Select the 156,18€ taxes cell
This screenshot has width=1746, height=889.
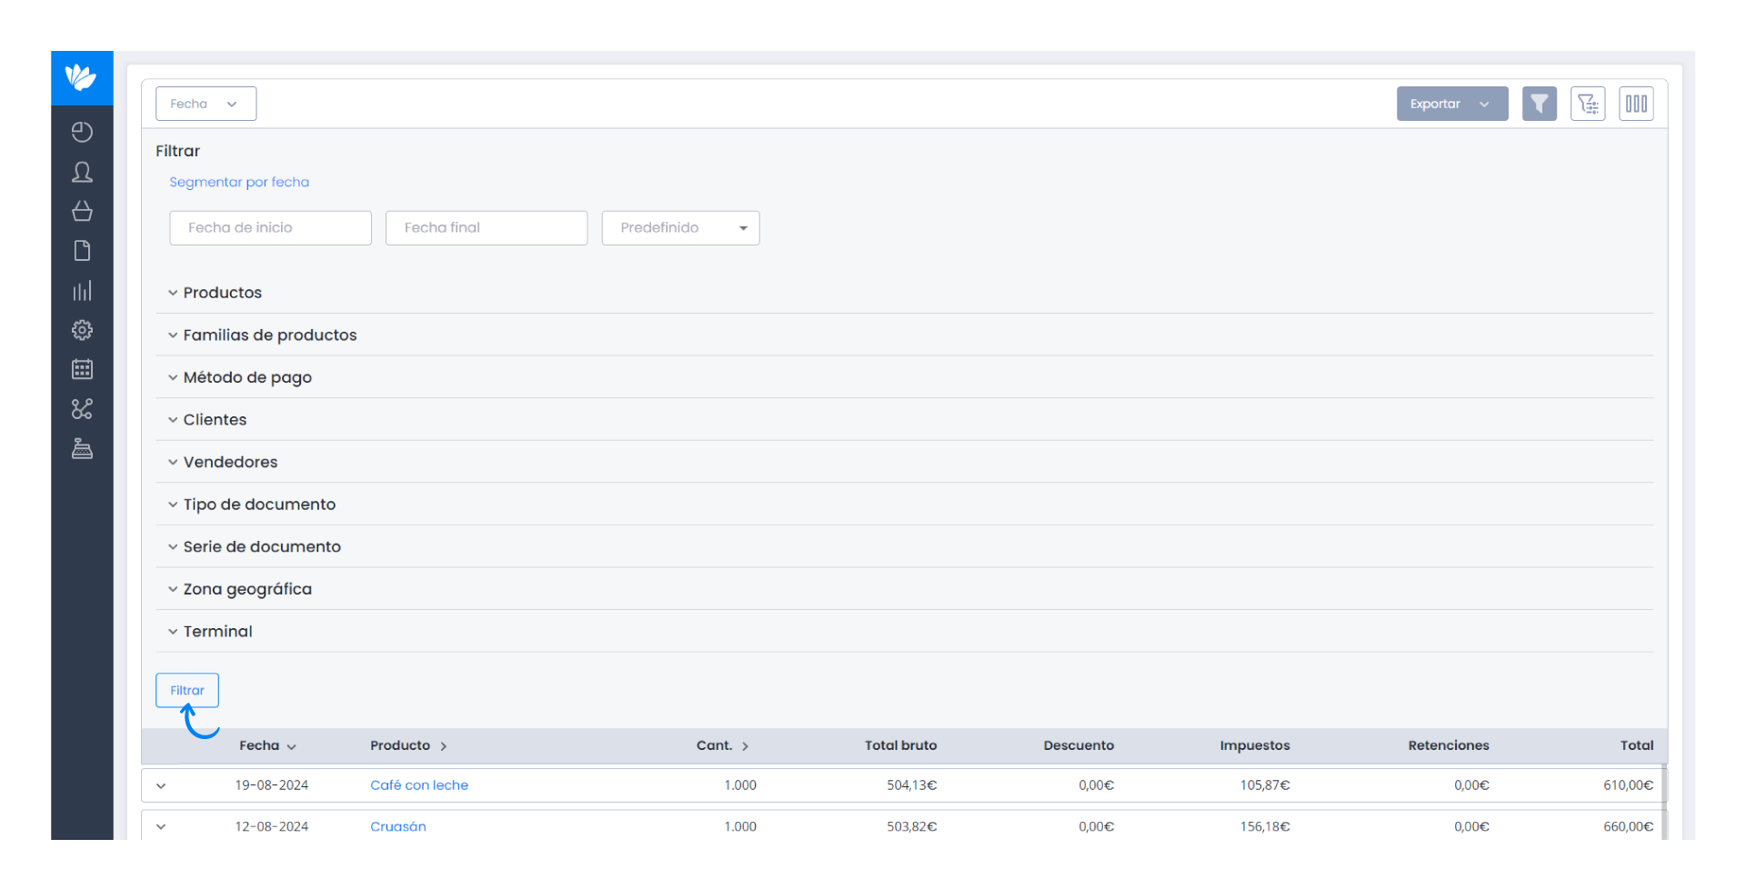pyautogui.click(x=1265, y=826)
